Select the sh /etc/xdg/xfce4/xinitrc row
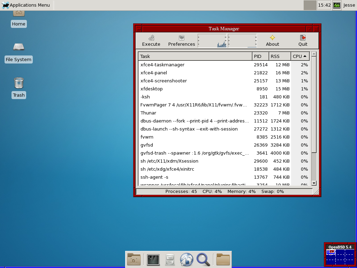Viewport: 357px width, 268px height. (224, 169)
